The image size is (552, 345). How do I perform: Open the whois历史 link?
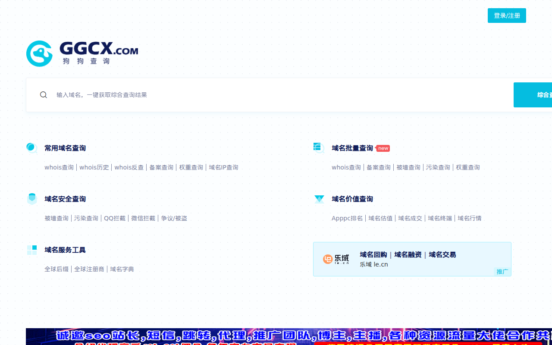[x=94, y=167]
